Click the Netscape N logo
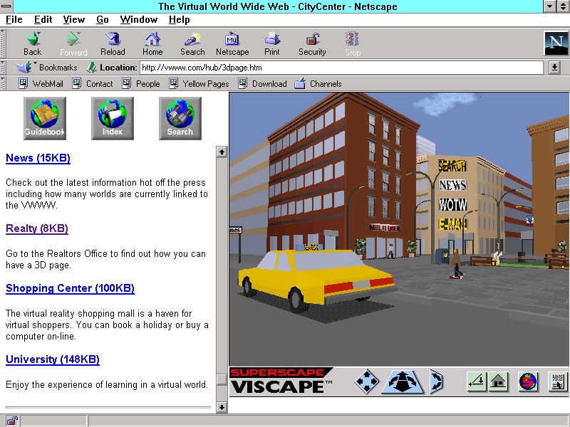Image resolution: width=570 pixels, height=427 pixels. pos(556,43)
